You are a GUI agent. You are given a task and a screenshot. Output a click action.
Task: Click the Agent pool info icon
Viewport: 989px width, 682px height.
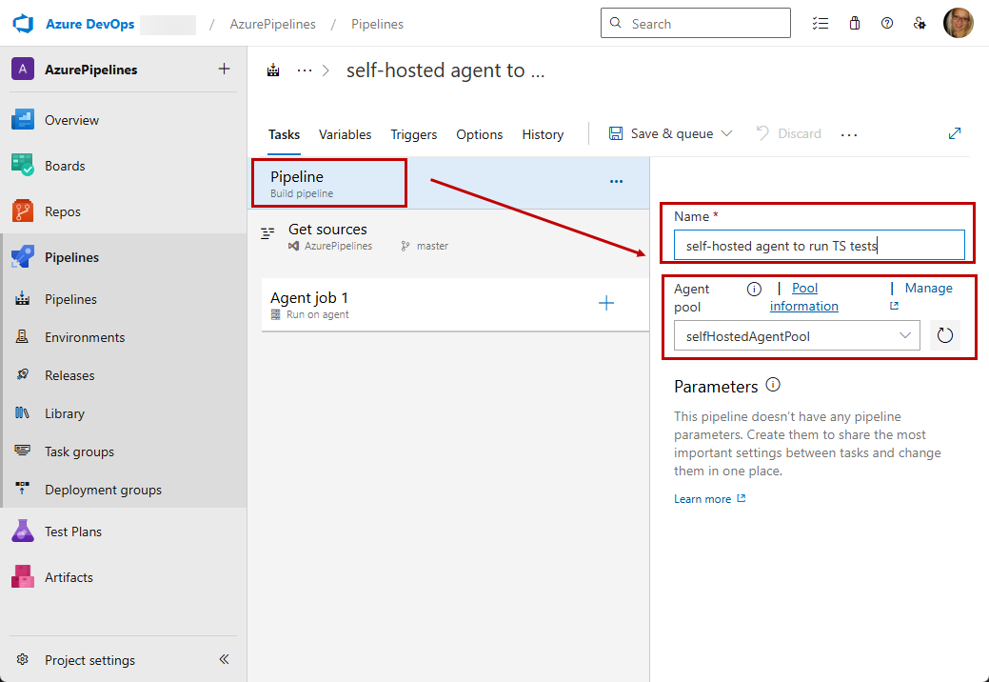pyautogui.click(x=754, y=289)
